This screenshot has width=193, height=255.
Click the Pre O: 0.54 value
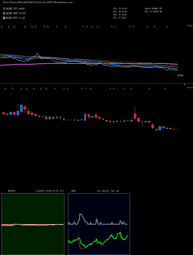[x=120, y=8]
